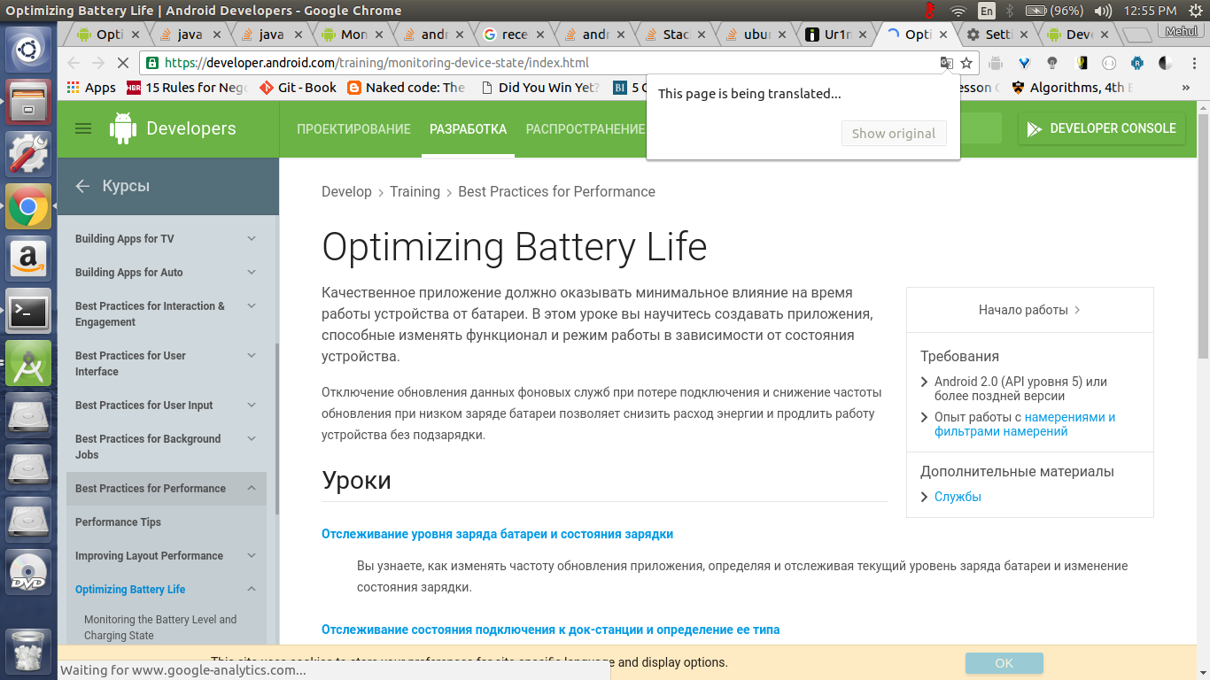Stop page loading with the X button

click(123, 63)
